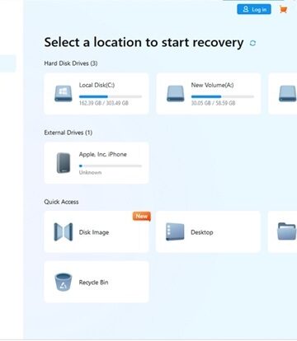Open the Disk Image icon
This screenshot has width=297, height=341.
(x=64, y=232)
